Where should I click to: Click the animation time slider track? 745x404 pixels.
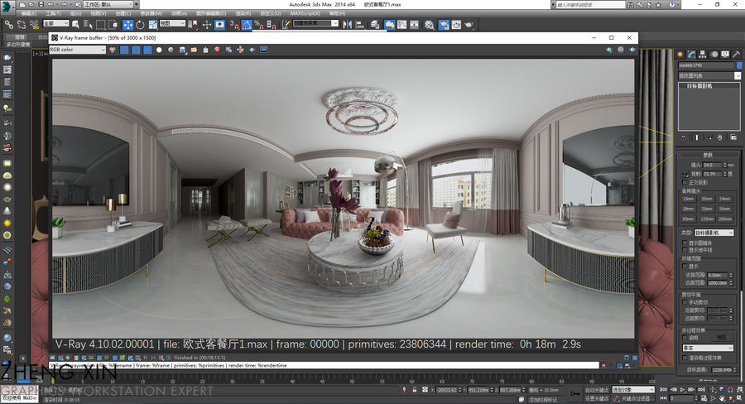pos(352,380)
